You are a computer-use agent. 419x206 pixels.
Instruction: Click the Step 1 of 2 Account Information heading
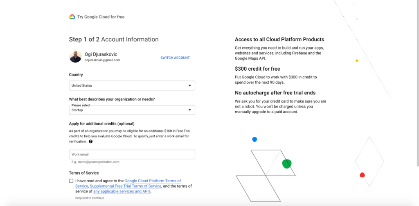tap(114, 40)
